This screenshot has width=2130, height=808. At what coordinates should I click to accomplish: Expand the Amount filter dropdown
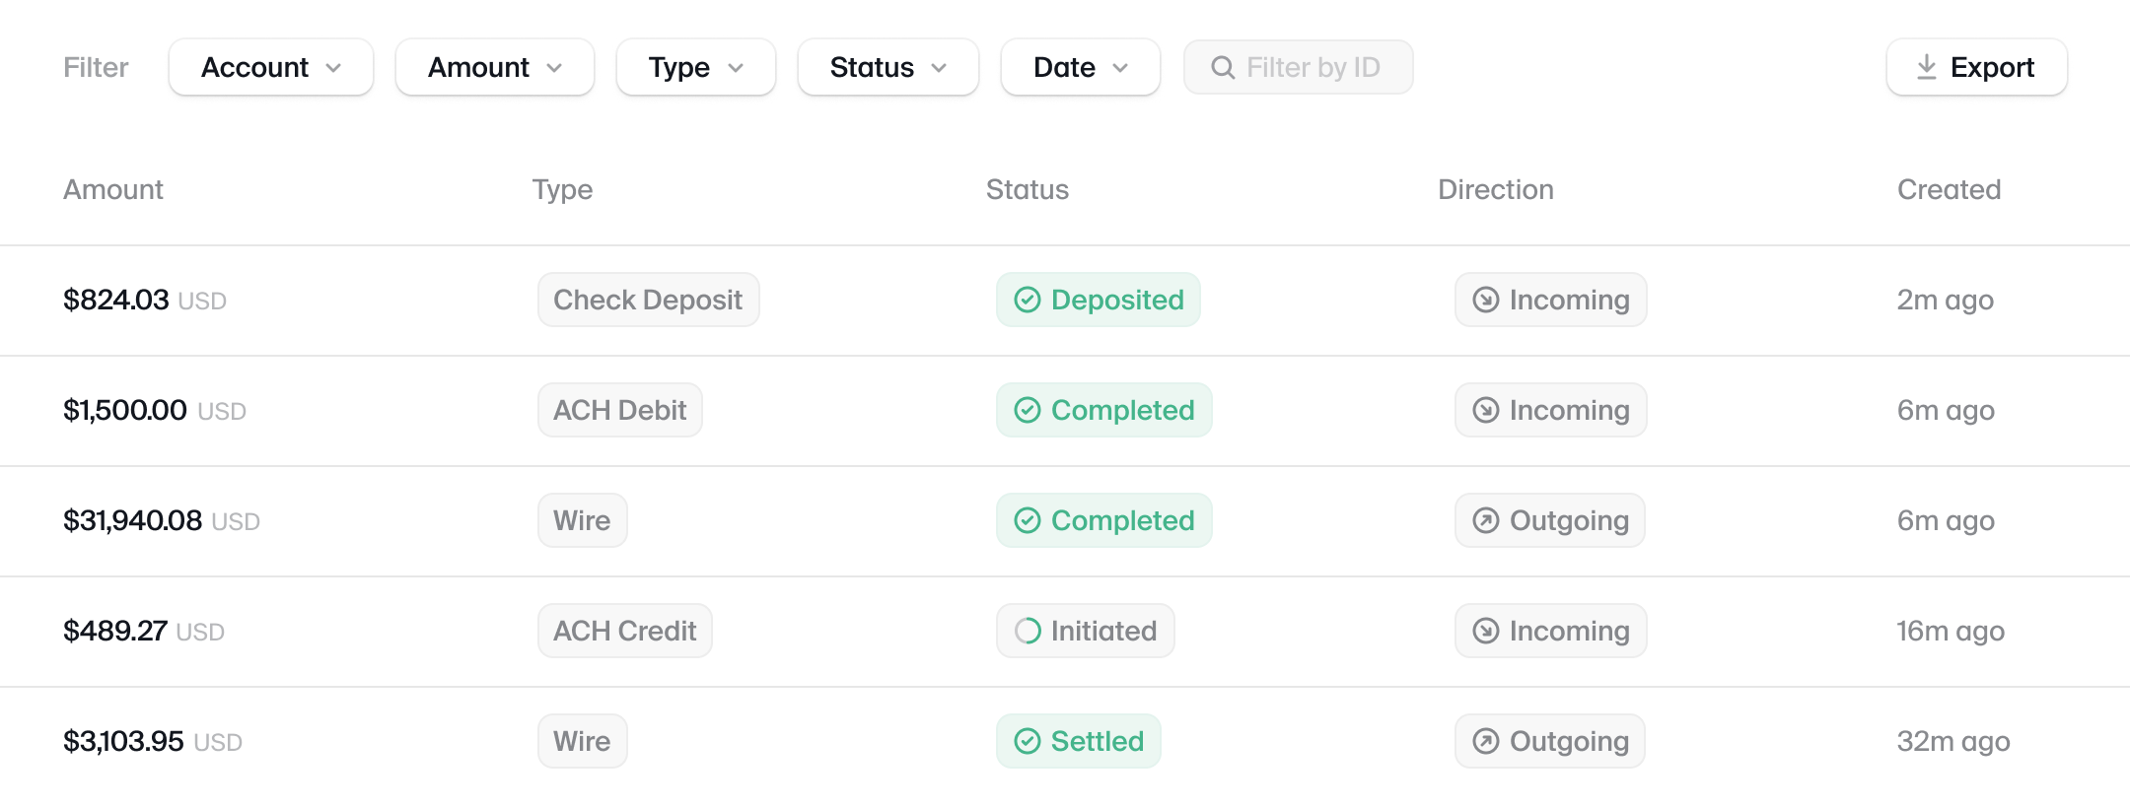495,67
